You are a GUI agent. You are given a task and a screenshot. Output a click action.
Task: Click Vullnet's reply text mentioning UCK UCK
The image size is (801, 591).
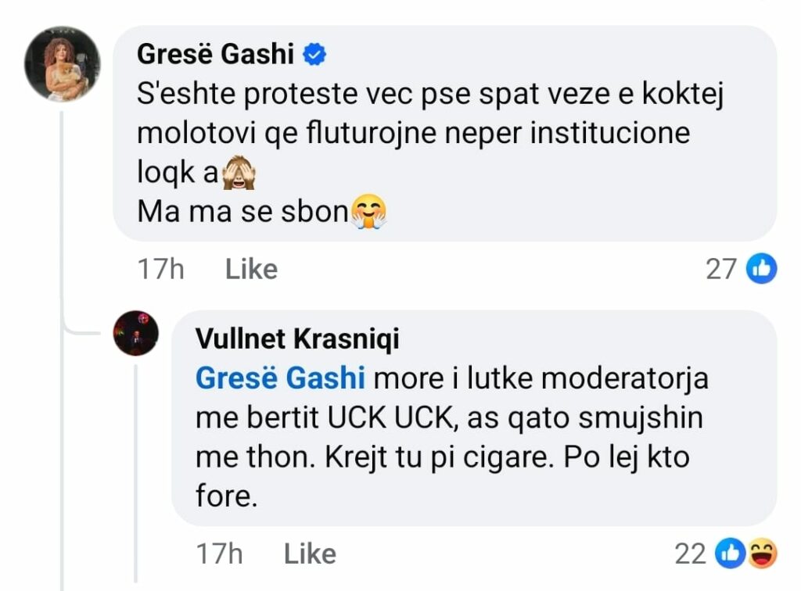pyautogui.click(x=448, y=418)
